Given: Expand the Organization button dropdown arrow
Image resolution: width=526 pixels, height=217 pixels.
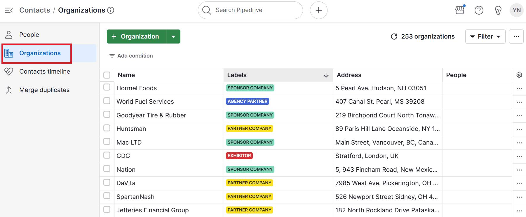Looking at the screenshot, I should [x=173, y=37].
